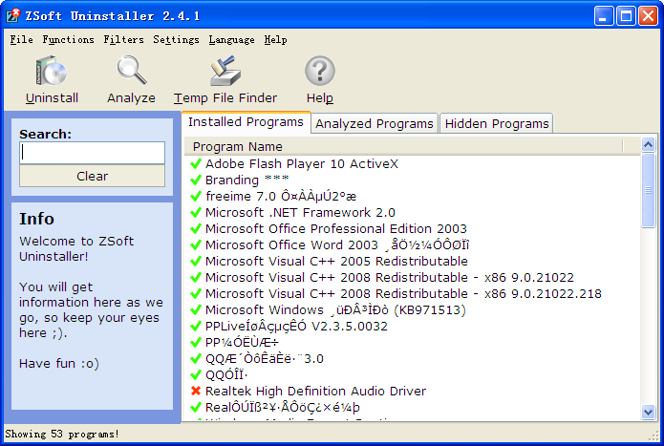Click green checkmark beside Microsoft .NET Framework 2.0
The image size is (664, 446).
tap(196, 213)
